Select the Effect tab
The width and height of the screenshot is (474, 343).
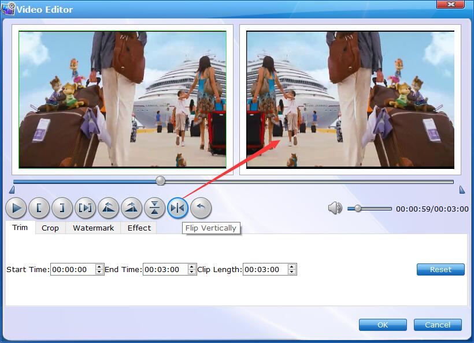coord(139,228)
